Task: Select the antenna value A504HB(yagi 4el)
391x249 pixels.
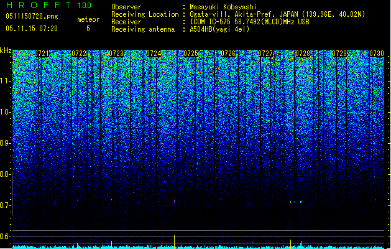Action: (219, 29)
